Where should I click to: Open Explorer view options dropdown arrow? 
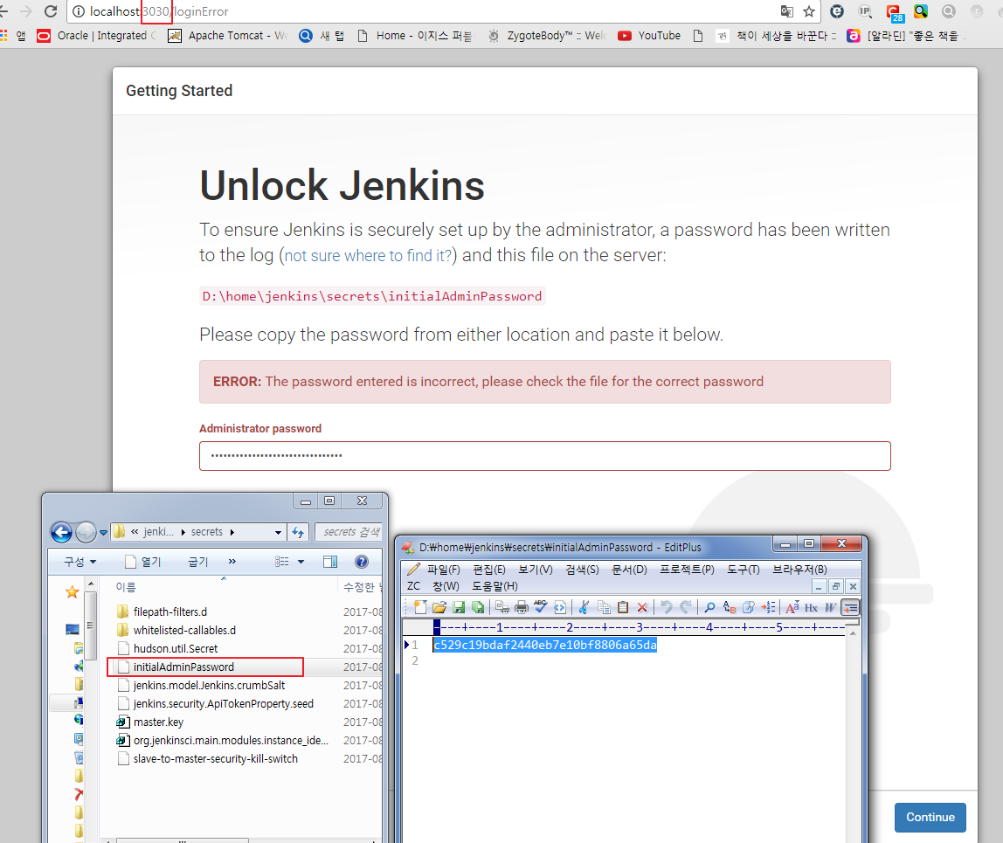[x=301, y=562]
